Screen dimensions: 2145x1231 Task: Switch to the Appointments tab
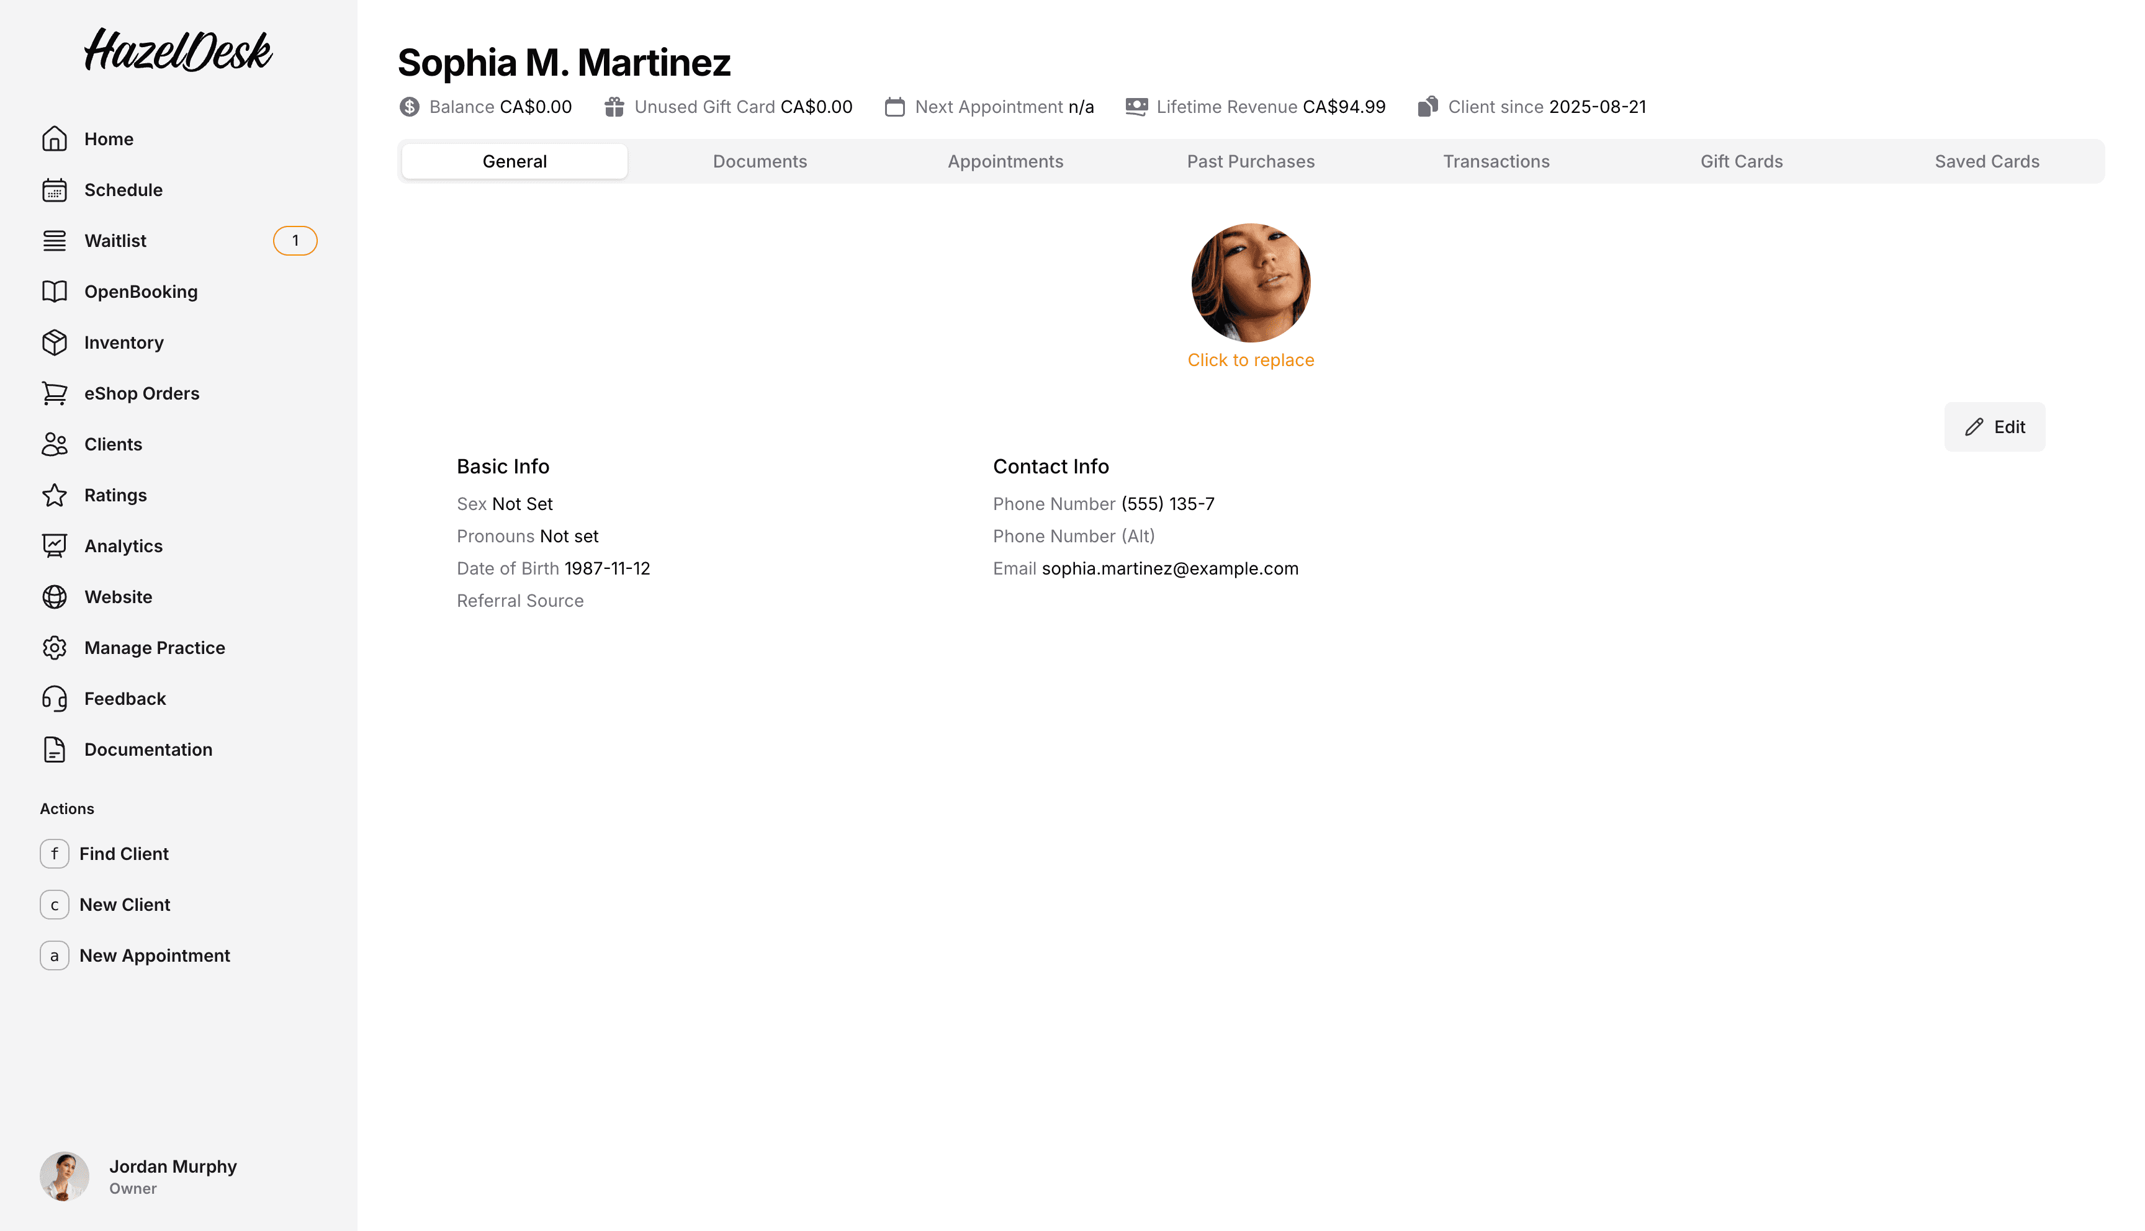tap(1005, 161)
